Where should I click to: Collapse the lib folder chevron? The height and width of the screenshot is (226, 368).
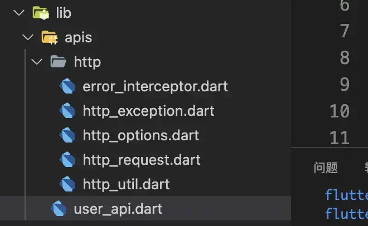click(19, 12)
